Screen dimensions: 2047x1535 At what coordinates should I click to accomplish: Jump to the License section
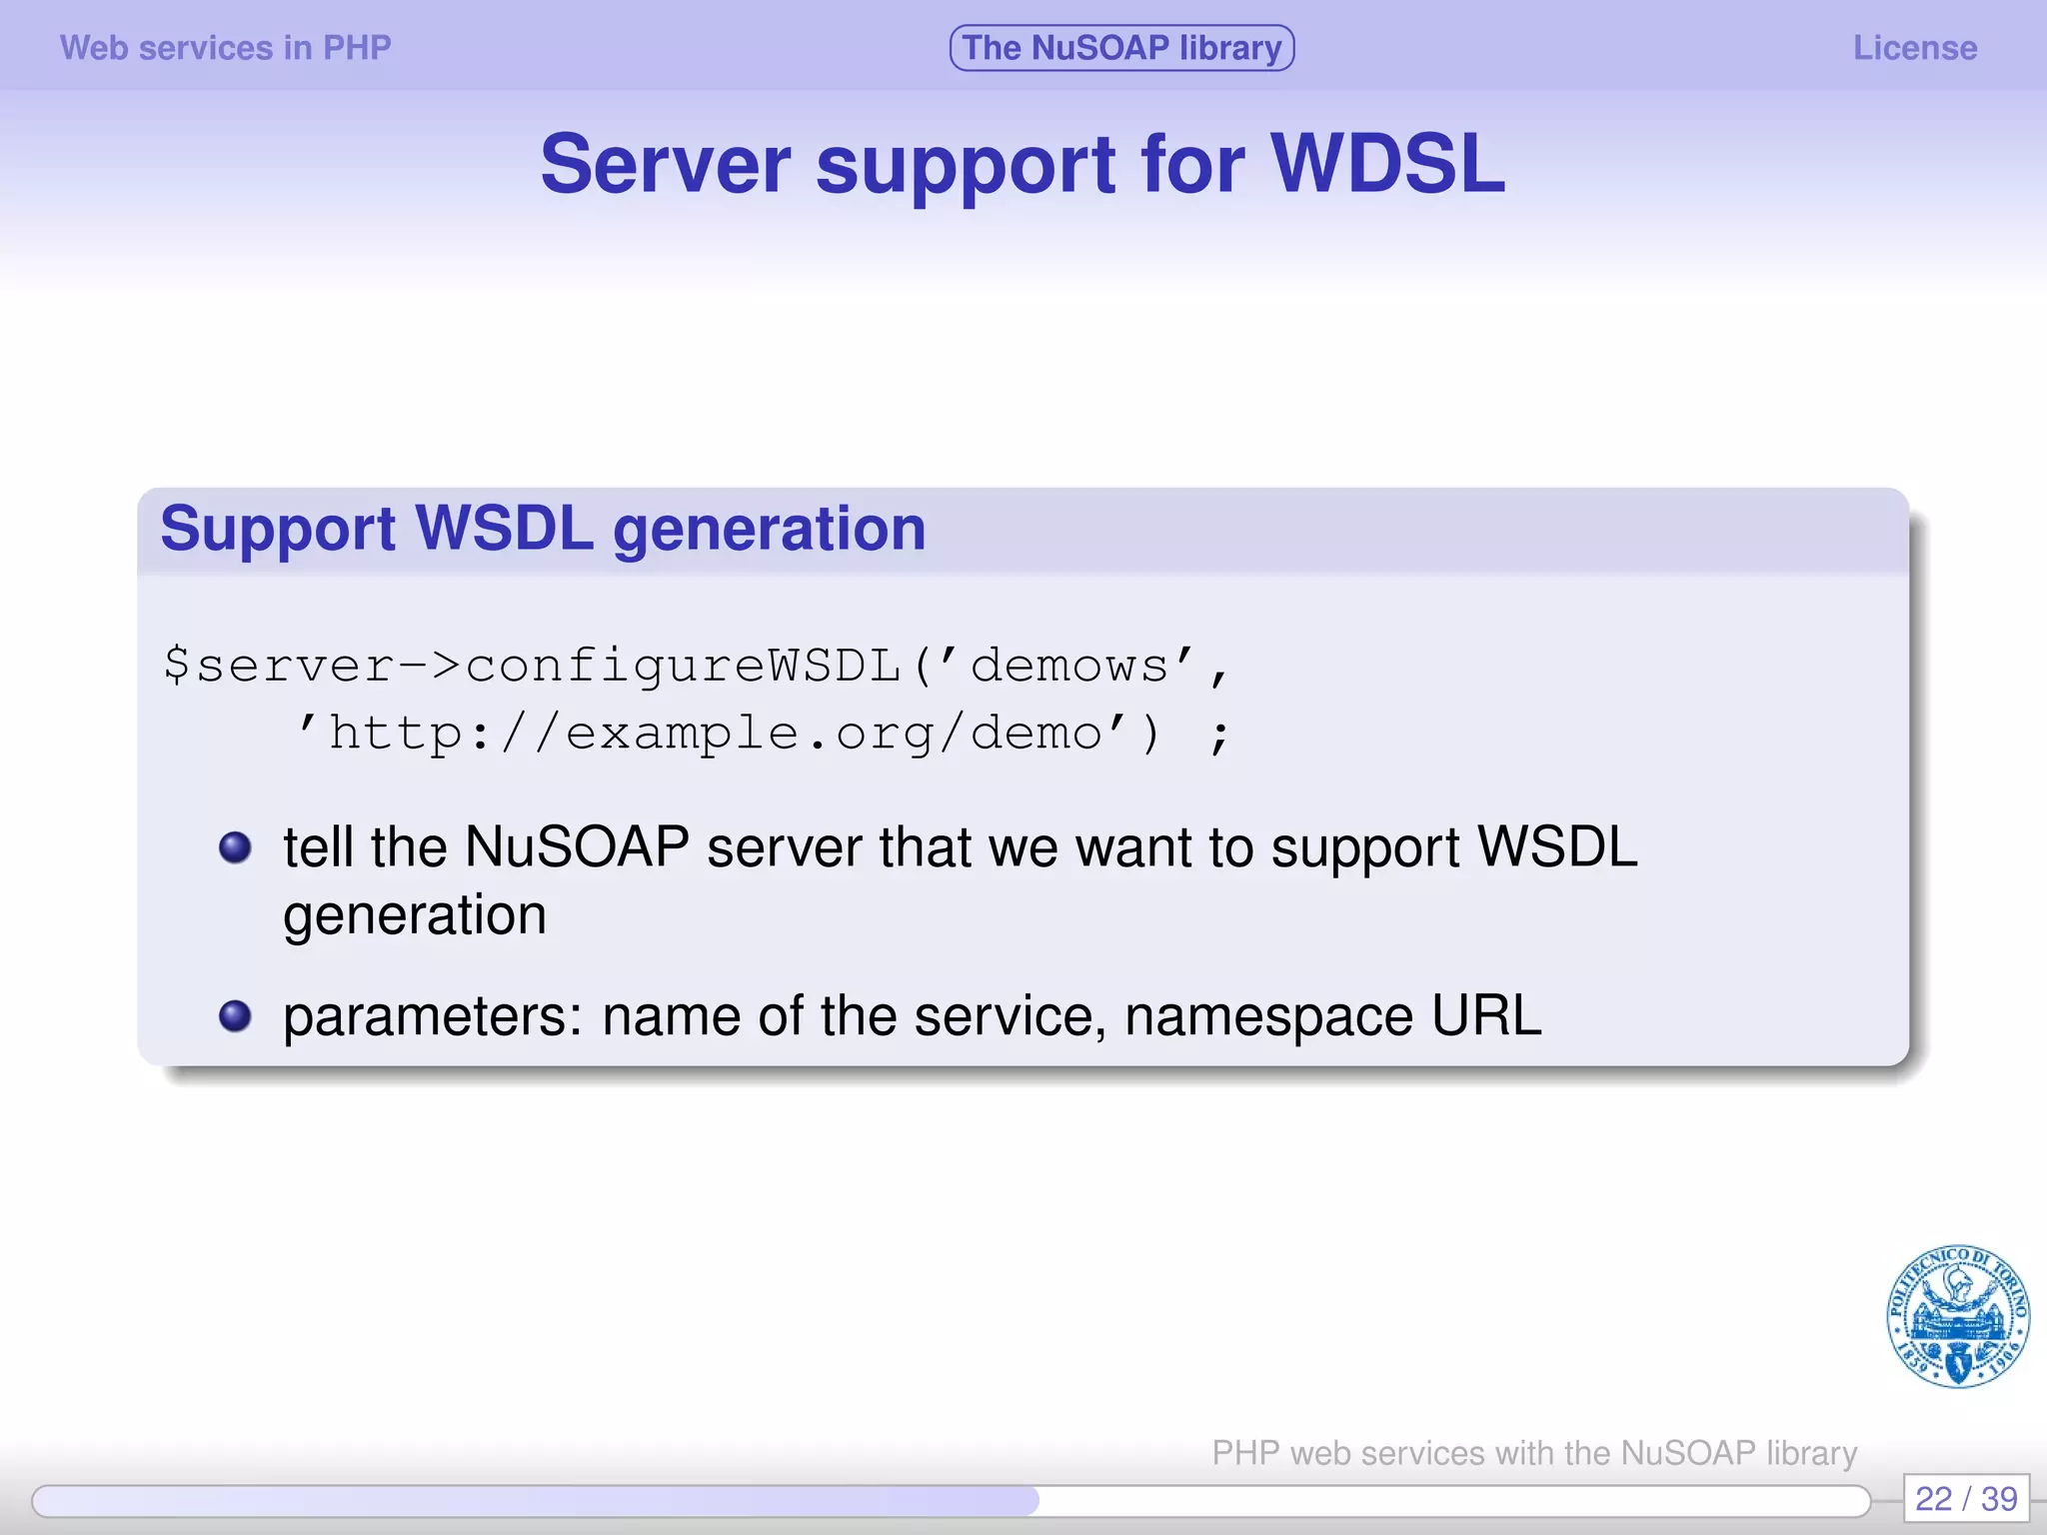(1914, 48)
